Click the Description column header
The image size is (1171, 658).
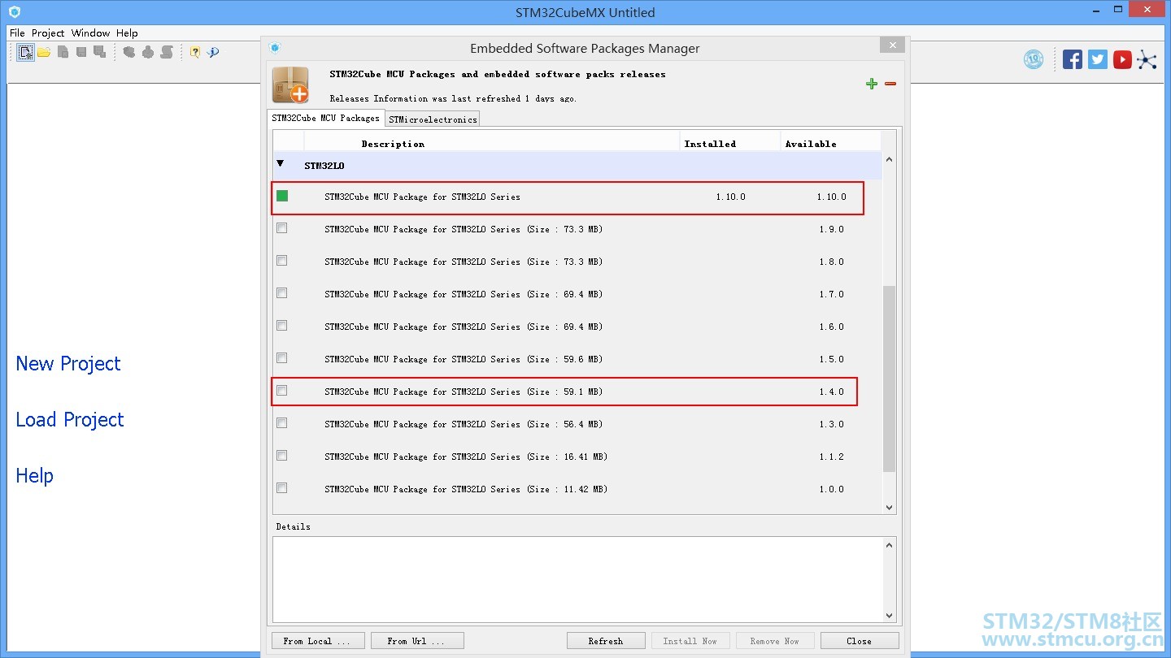point(393,144)
